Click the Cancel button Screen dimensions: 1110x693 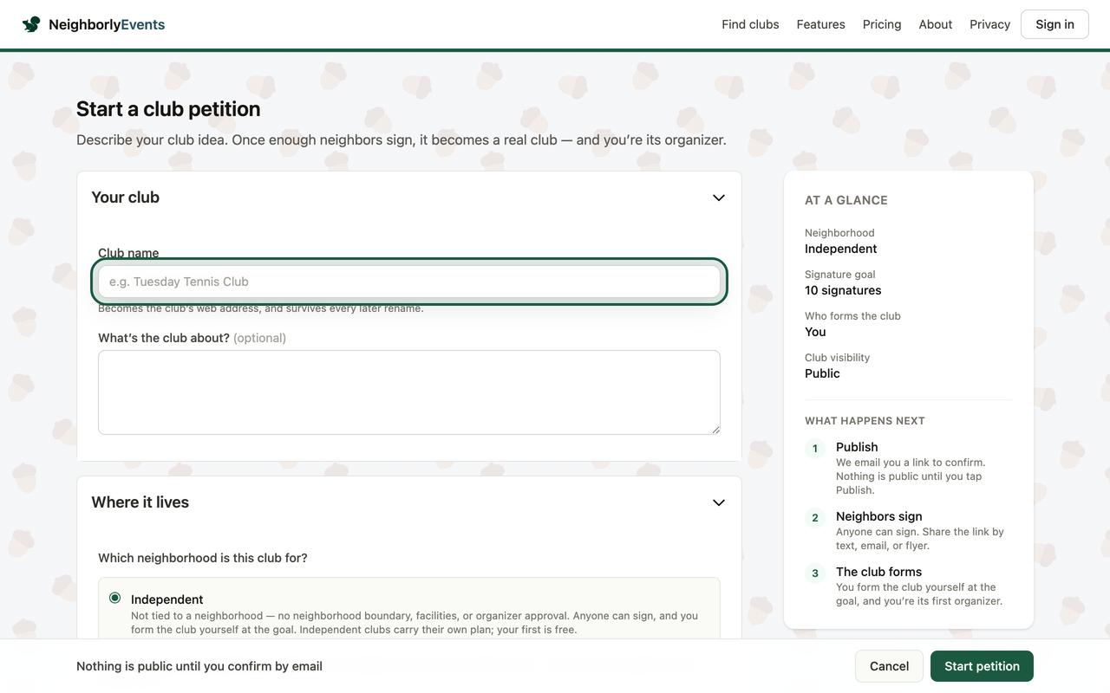point(889,666)
